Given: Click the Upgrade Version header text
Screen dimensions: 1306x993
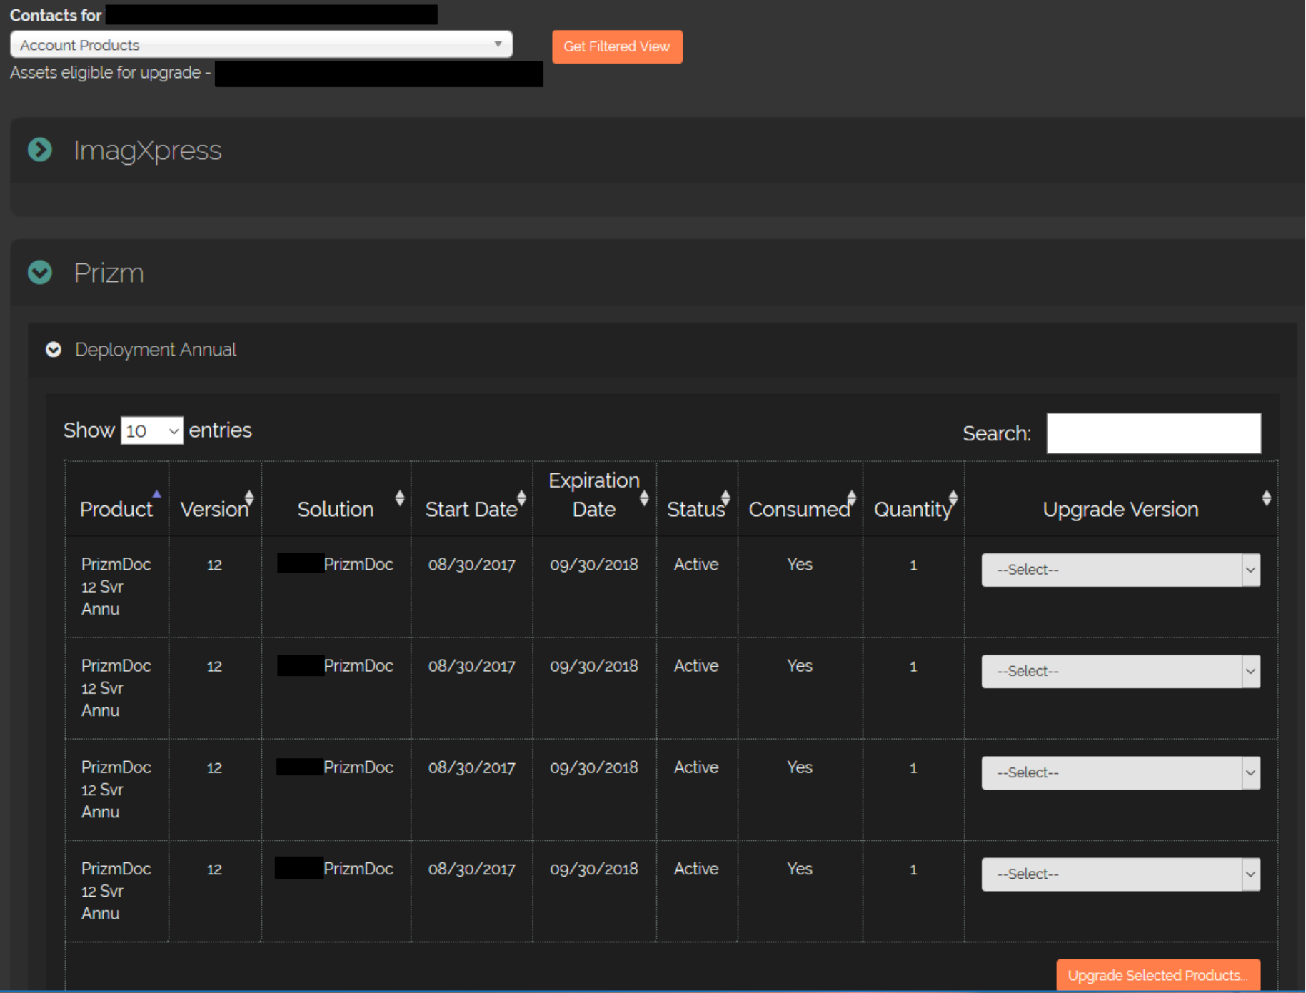Looking at the screenshot, I should 1120,509.
